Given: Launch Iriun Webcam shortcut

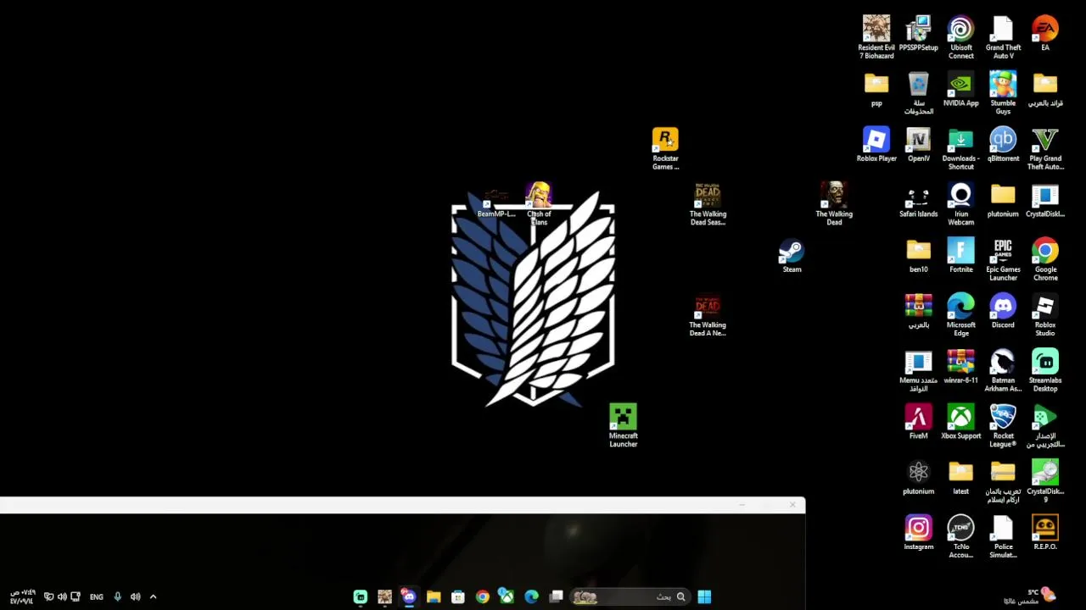Looking at the screenshot, I should 960,204.
